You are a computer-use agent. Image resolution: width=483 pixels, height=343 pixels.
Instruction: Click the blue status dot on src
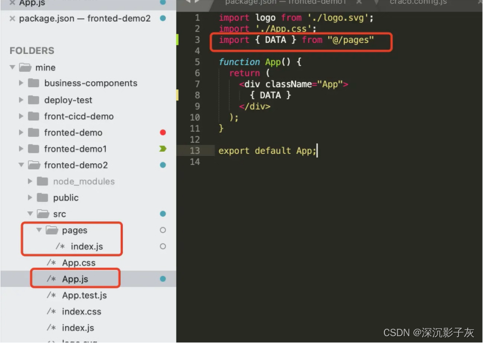pos(163,214)
